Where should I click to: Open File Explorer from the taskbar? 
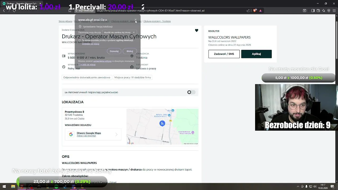[x=13, y=187]
